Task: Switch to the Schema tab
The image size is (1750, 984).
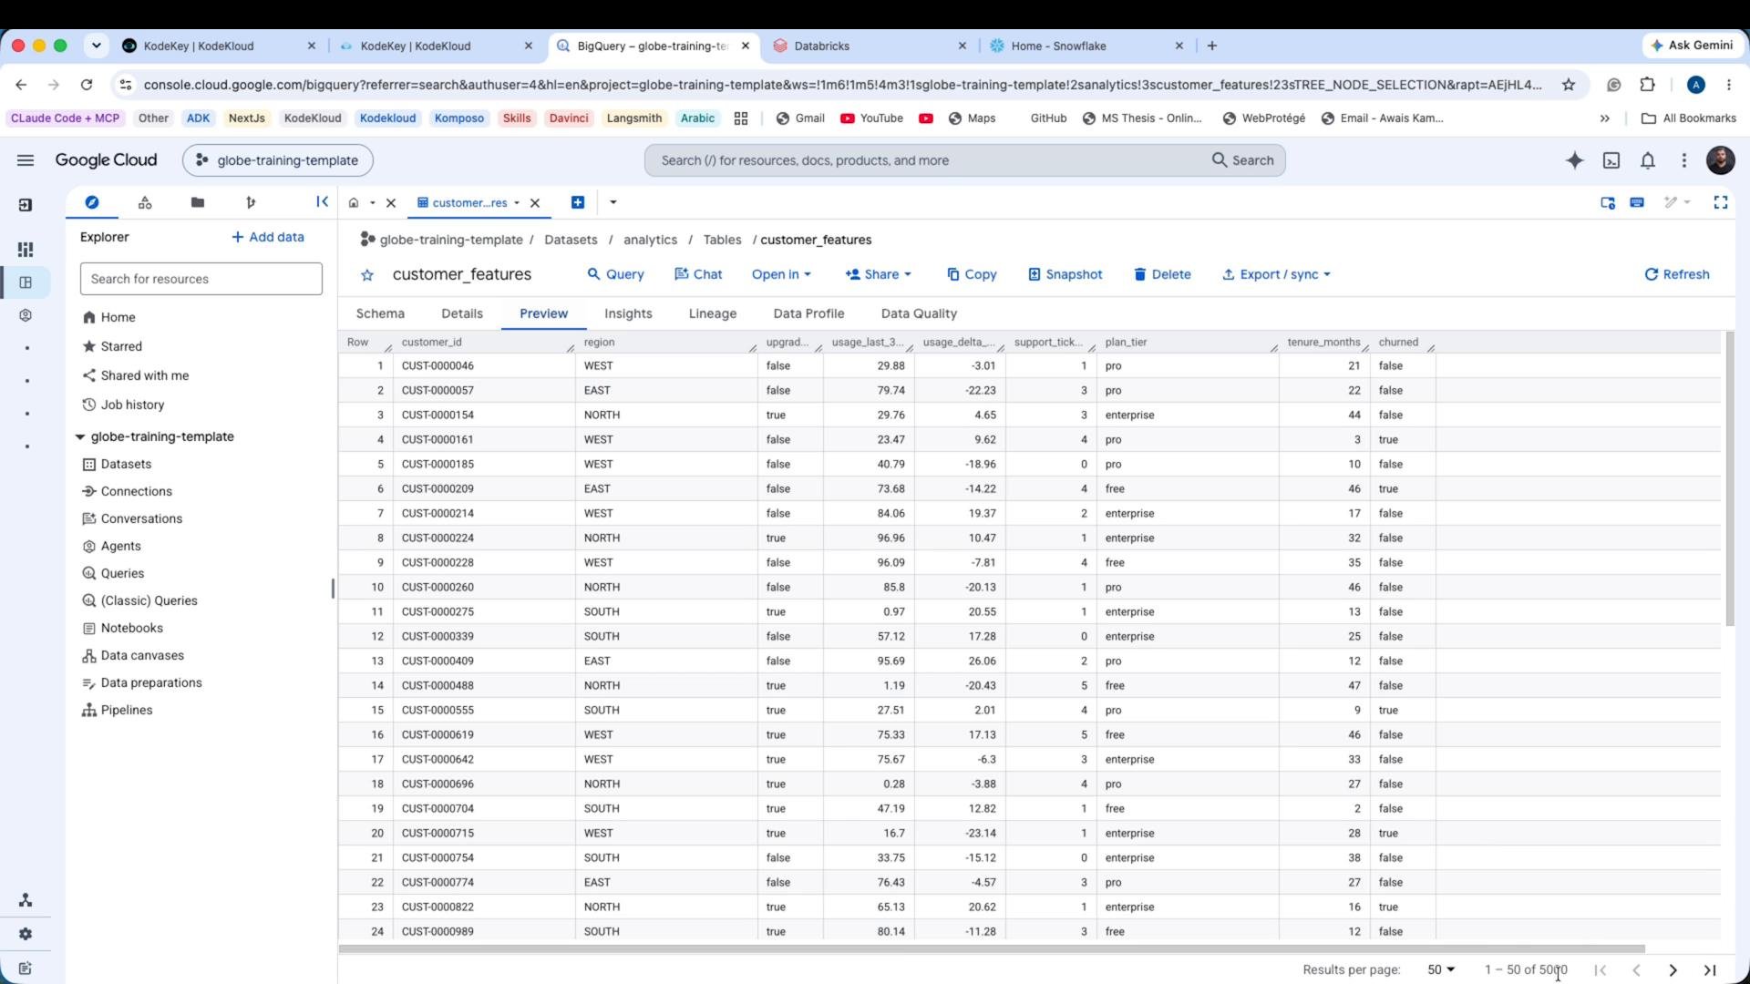Action: pos(380,313)
